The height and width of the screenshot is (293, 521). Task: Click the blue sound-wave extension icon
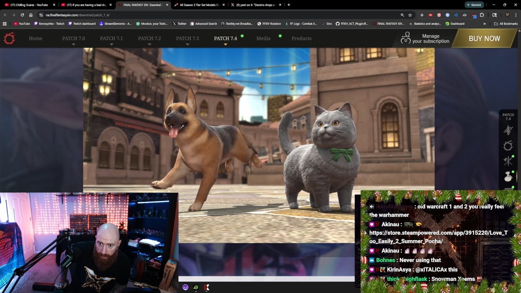click(456, 15)
